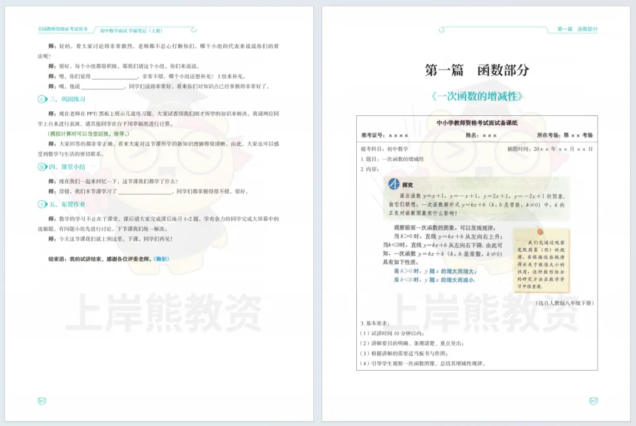The width and height of the screenshot is (636, 426).
Task: Click the blank after 嗯，你们觉得
Action: 114,76
